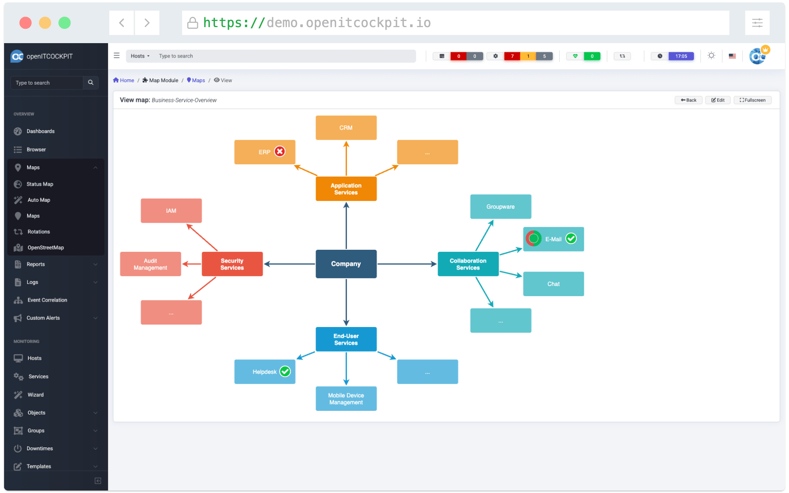Click the red critical services counter 7
This screenshot has width=789, height=493.
tap(512, 56)
